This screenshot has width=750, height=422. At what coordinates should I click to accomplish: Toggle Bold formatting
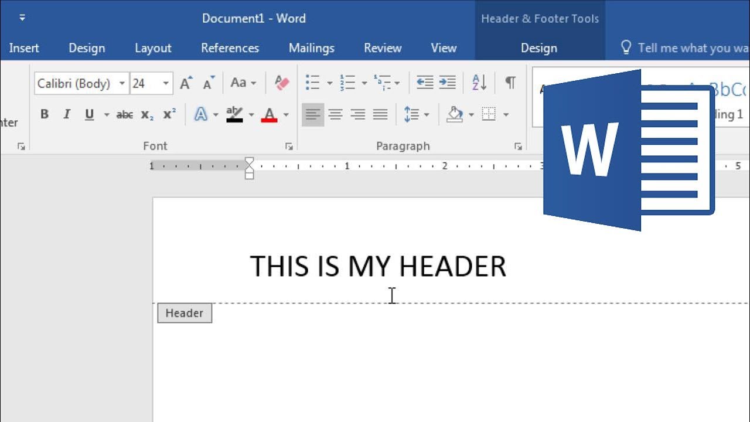click(45, 114)
